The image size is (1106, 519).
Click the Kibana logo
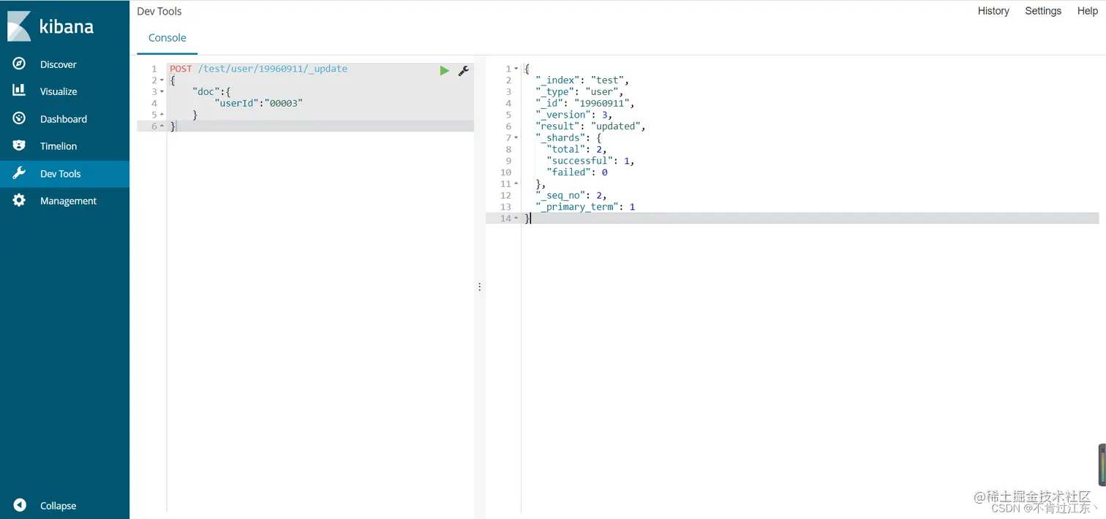[x=50, y=26]
